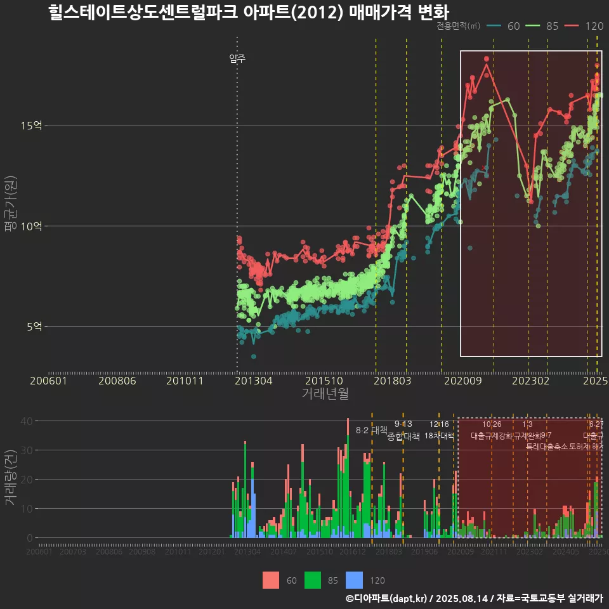Click the 6·27 annotation label
The height and width of the screenshot is (609, 609).
(x=596, y=424)
